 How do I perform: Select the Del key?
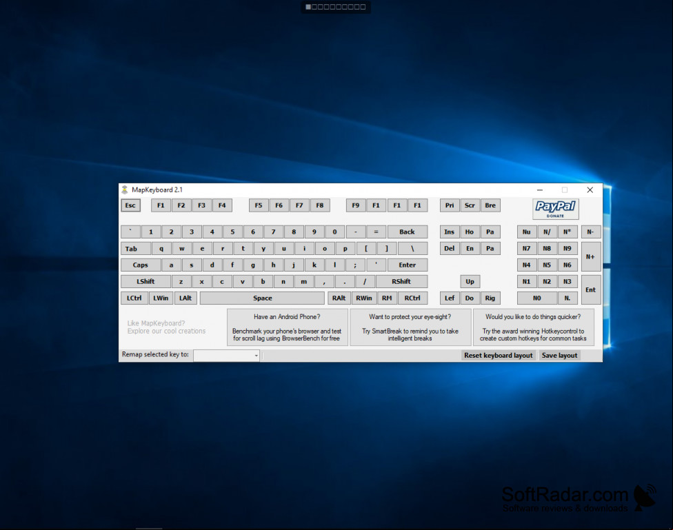click(450, 249)
